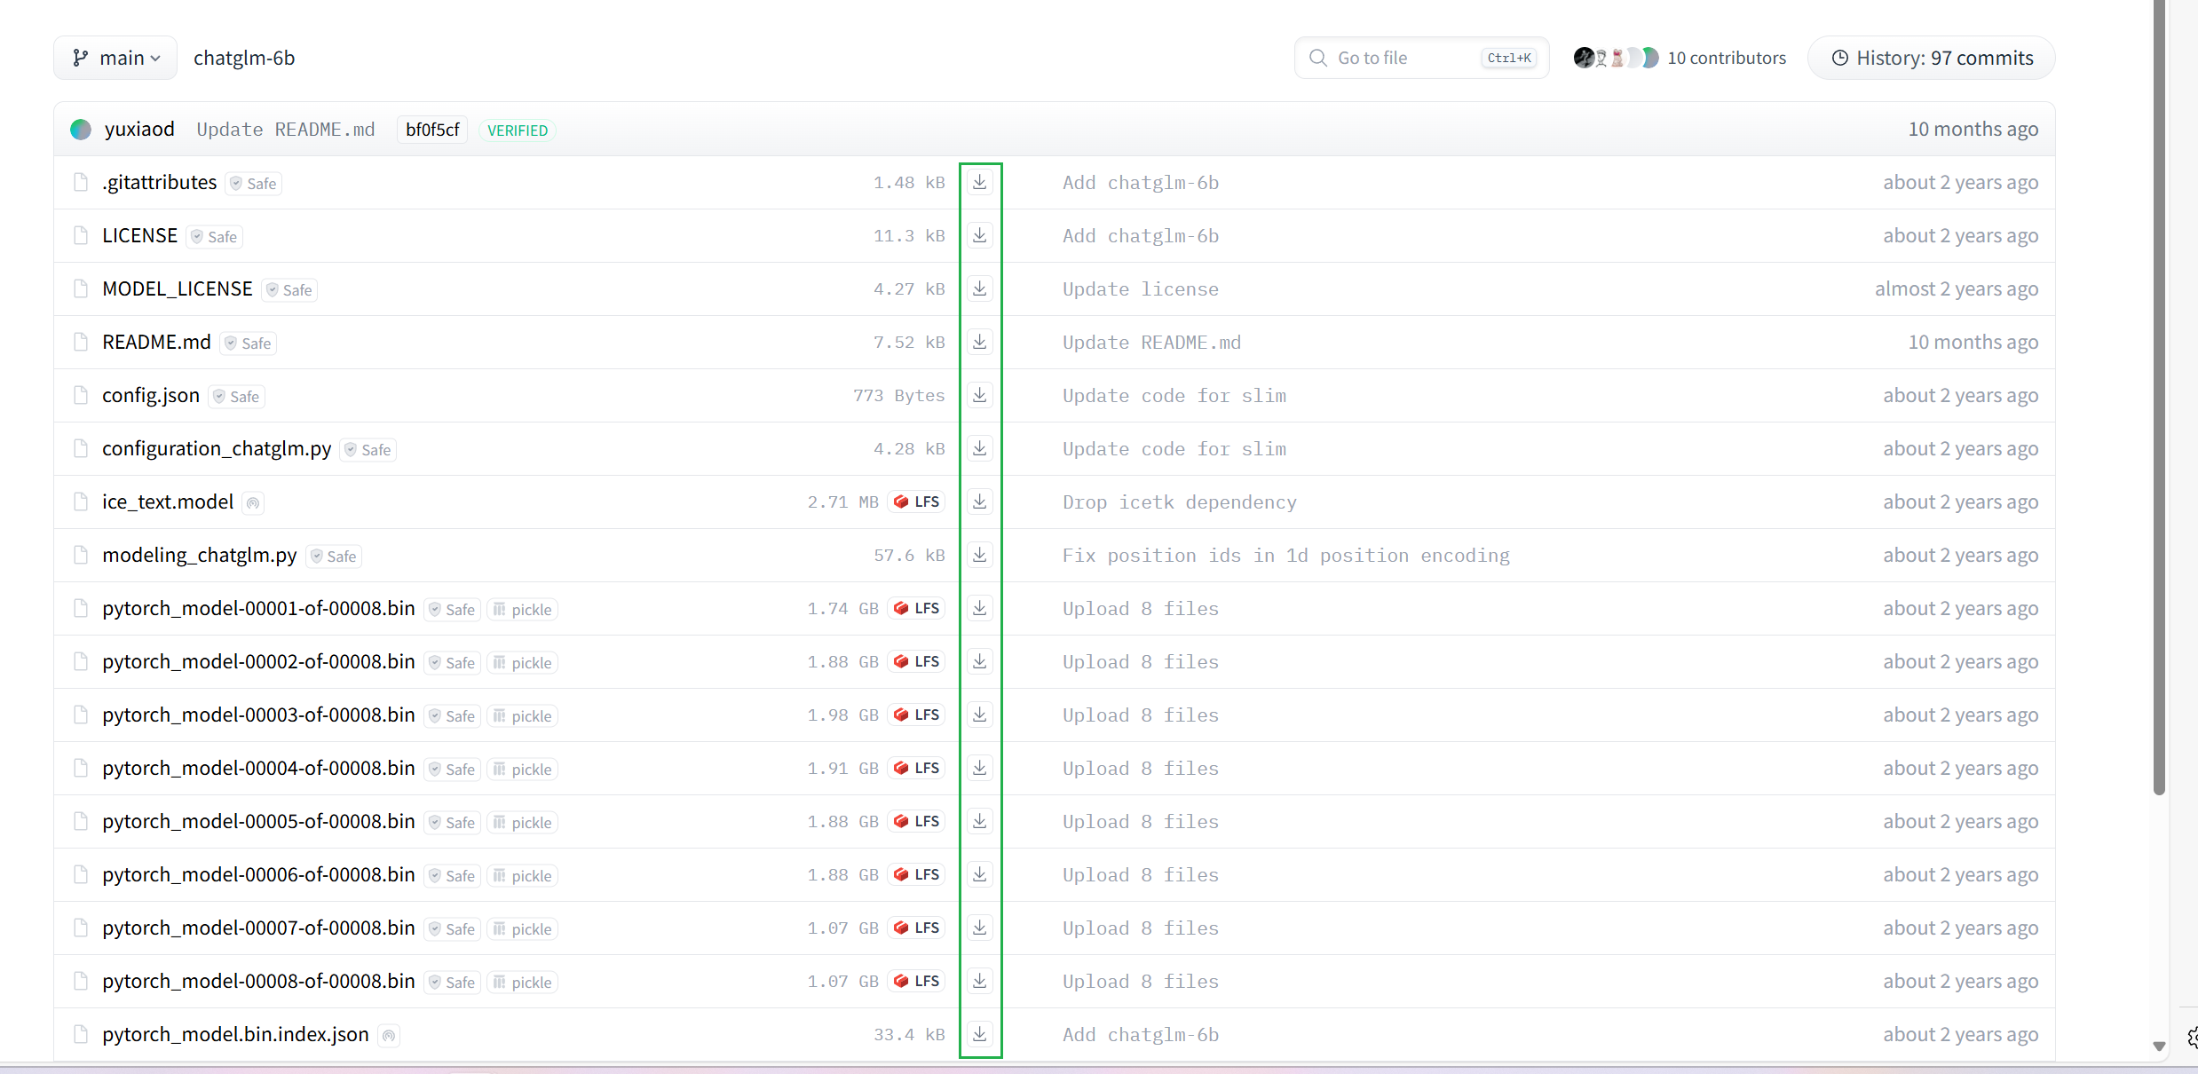Open commit hash bf0f5cf
2198x1074 pixels.
point(432,130)
